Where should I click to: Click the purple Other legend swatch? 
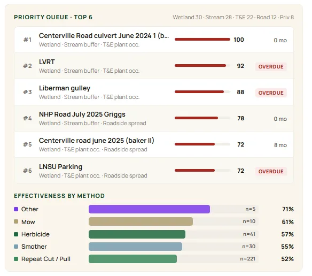(x=16, y=209)
